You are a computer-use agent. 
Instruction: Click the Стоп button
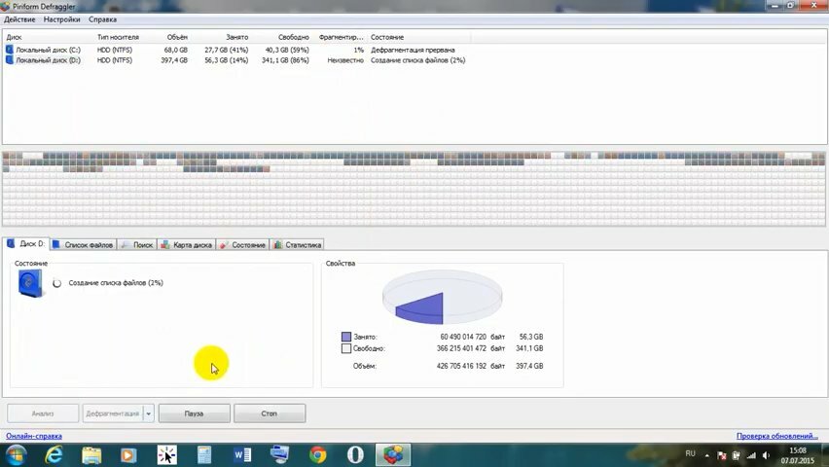[x=270, y=413]
